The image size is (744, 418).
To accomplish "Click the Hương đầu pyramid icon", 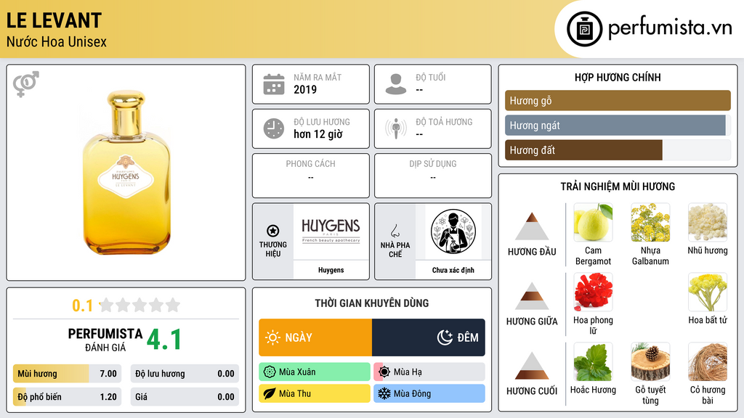I will coord(532,226).
